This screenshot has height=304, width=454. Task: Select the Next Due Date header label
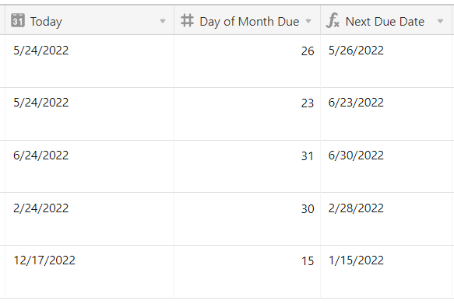385,22
